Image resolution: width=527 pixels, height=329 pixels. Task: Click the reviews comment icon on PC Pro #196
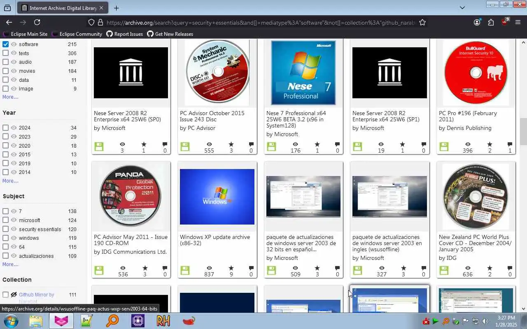(510, 144)
